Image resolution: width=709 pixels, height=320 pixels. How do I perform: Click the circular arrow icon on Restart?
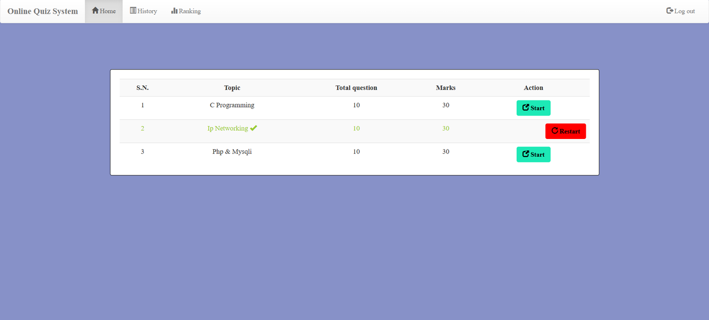[554, 131]
